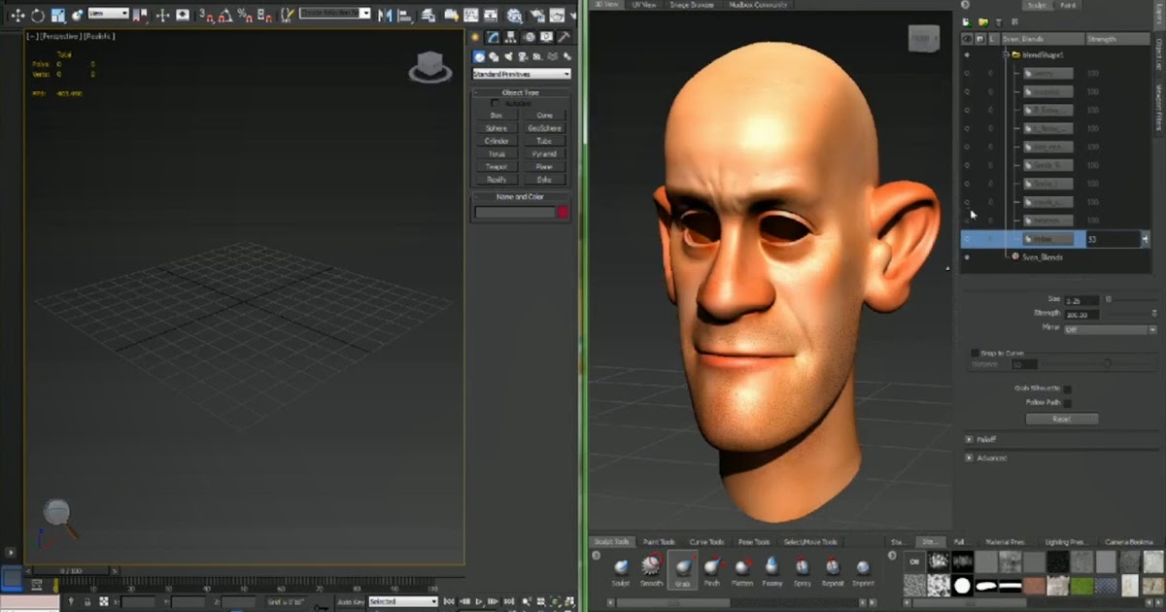Image resolution: width=1166 pixels, height=612 pixels.
Task: Open the Standard Primitives dropdown
Action: click(521, 73)
